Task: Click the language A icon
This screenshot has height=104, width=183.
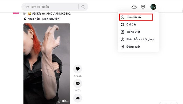Action: point(122,32)
